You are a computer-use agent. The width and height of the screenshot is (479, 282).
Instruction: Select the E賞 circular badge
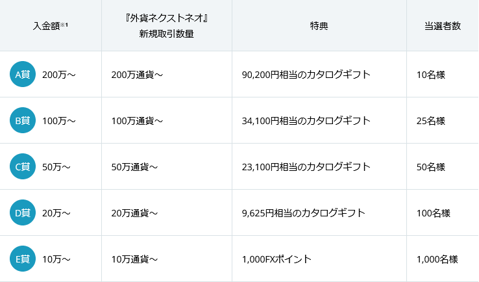point(23,259)
